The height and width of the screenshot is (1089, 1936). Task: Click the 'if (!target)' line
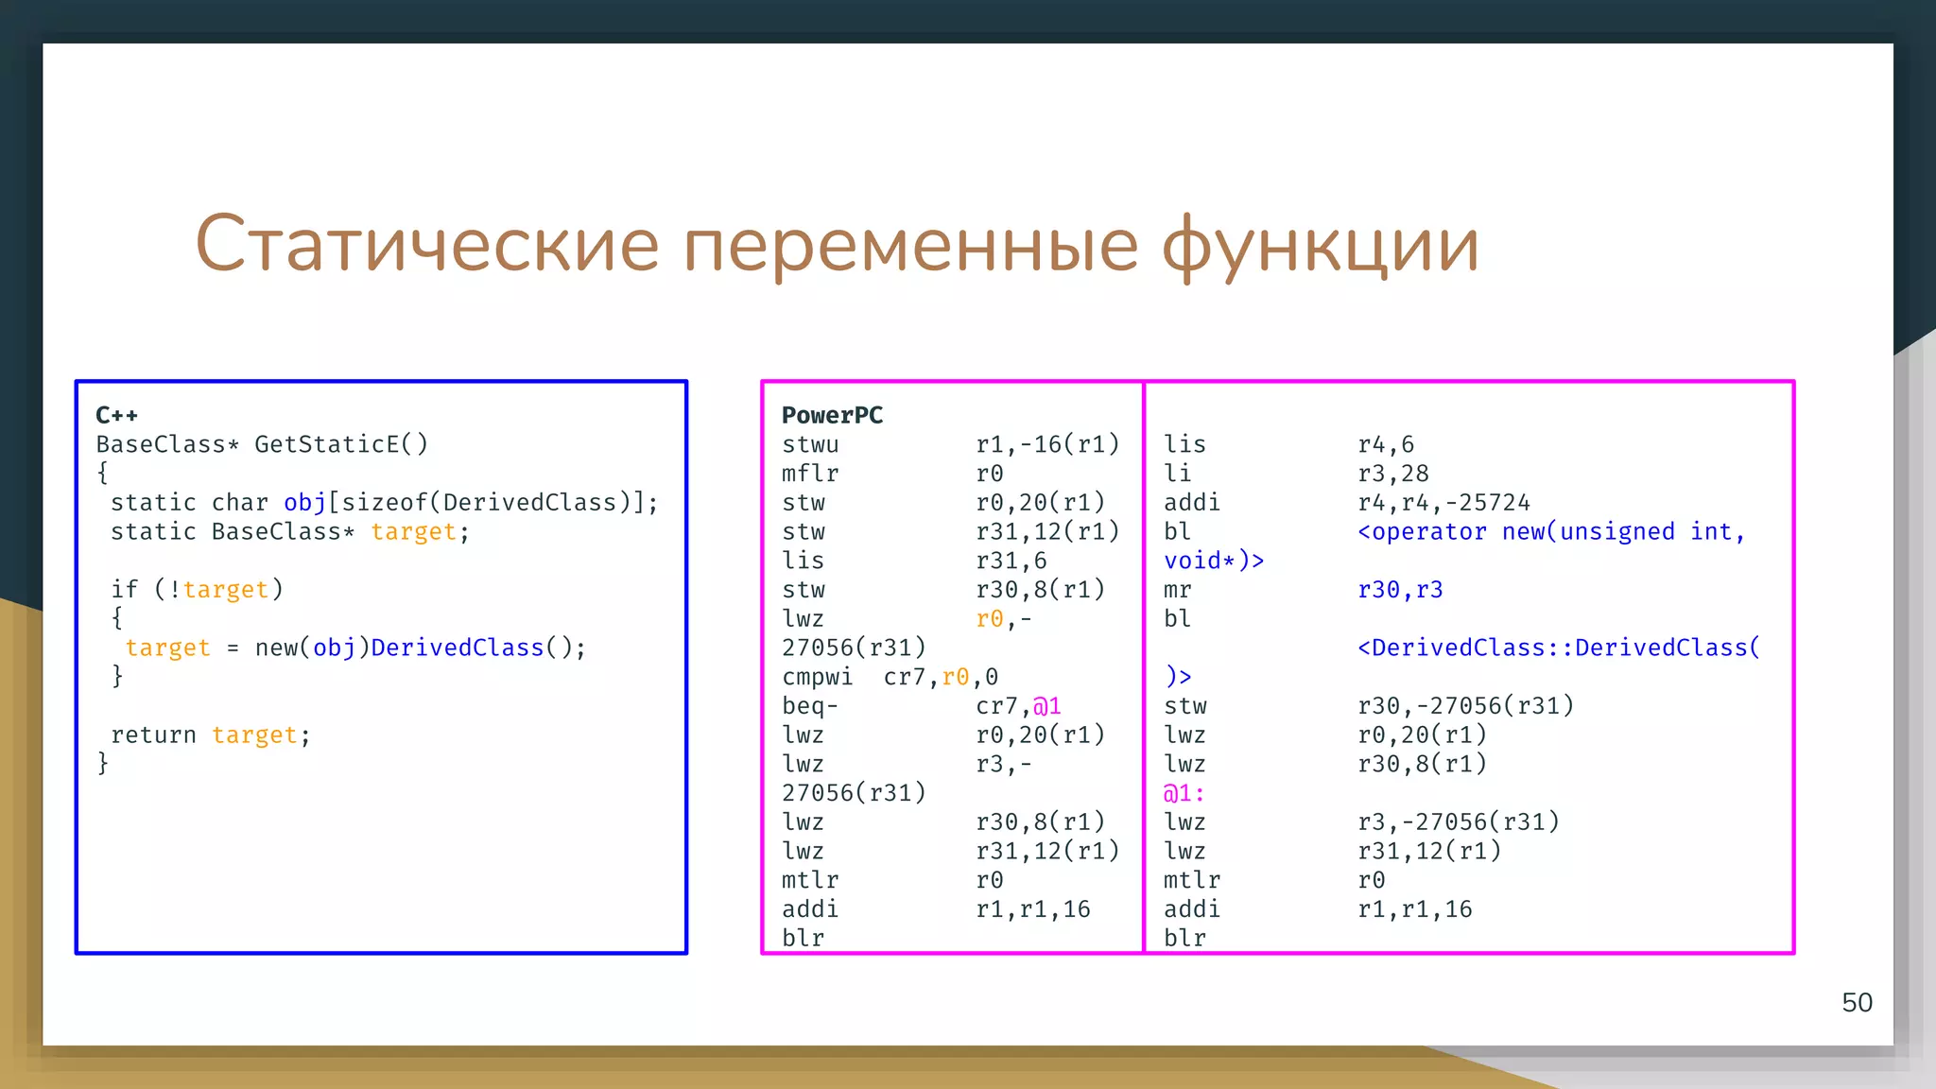[x=197, y=589]
